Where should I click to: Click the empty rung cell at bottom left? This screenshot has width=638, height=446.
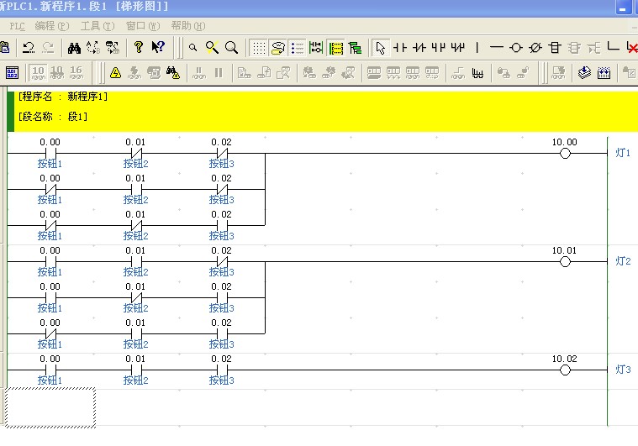(x=50, y=407)
